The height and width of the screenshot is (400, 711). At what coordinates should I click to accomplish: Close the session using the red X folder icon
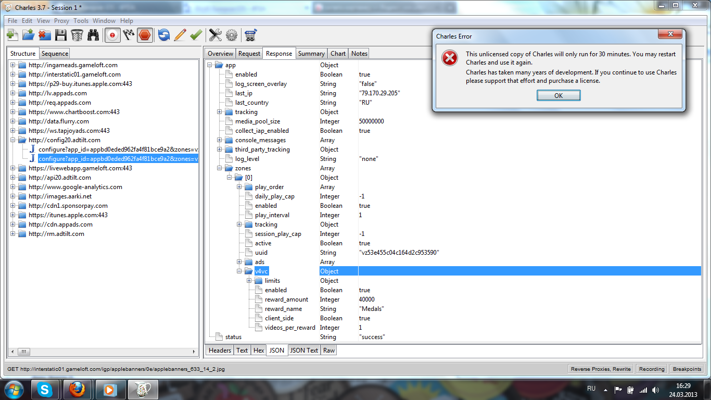[45, 35]
